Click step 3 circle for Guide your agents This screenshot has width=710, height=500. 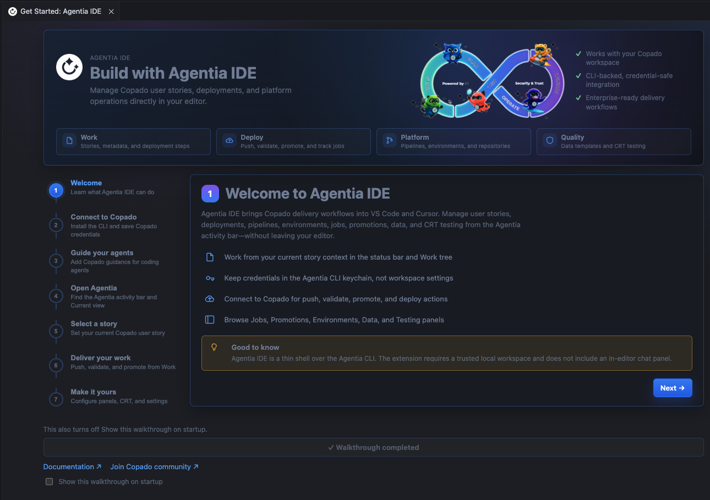tap(56, 260)
